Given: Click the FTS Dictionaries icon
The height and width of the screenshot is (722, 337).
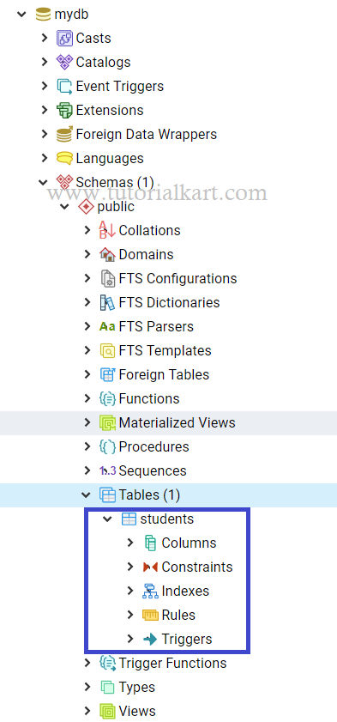Looking at the screenshot, I should (107, 302).
